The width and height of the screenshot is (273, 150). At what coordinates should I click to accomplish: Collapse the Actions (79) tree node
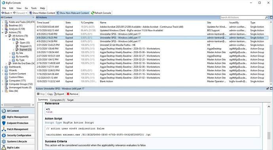pyautogui.click(x=3, y=32)
